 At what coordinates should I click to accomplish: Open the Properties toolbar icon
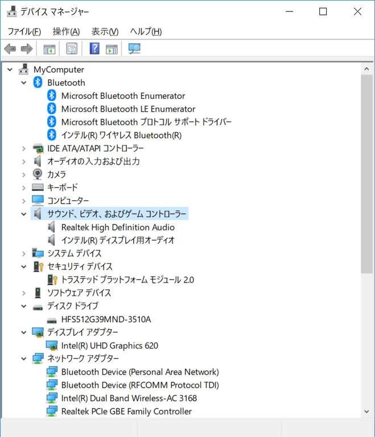[72, 49]
